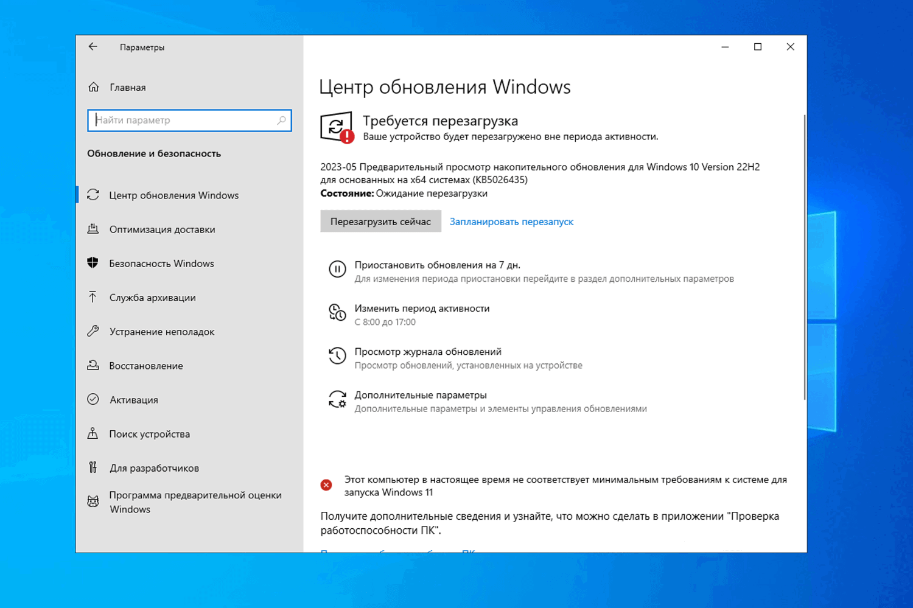This screenshot has height=608, width=913.
Task: Click the Требуется перезагрузка status title
Action: pos(441,121)
